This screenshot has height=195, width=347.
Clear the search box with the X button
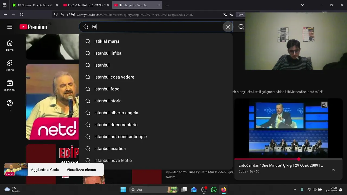(x=228, y=27)
